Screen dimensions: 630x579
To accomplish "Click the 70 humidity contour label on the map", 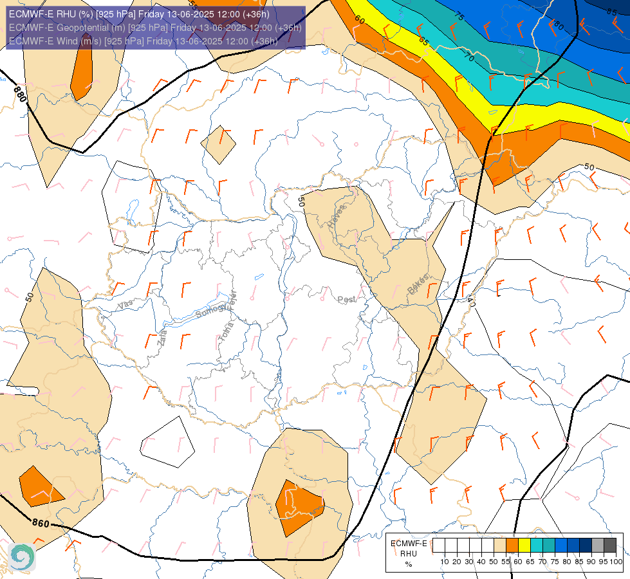I will click(x=469, y=57).
